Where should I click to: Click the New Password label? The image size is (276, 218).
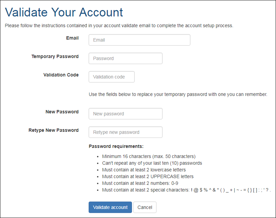tap(62, 112)
